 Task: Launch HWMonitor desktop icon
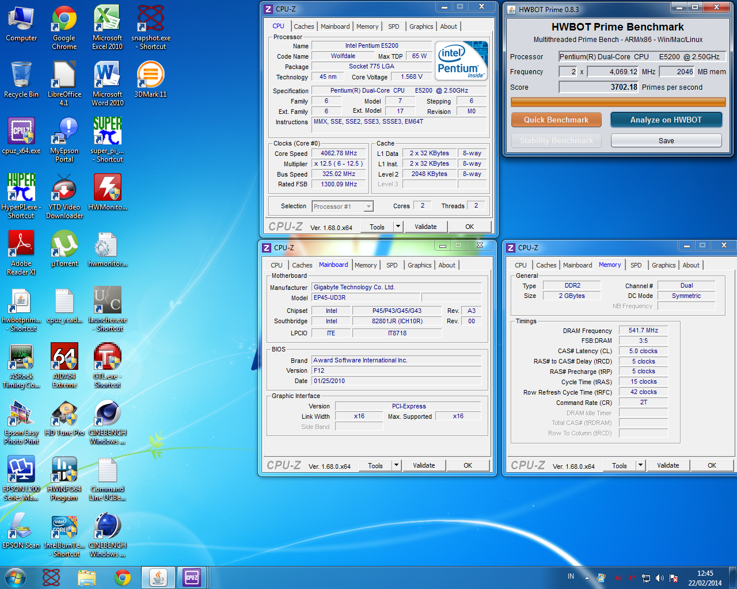[107, 193]
